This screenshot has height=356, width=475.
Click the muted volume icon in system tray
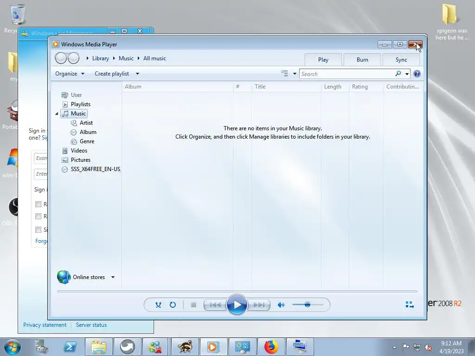point(428,348)
